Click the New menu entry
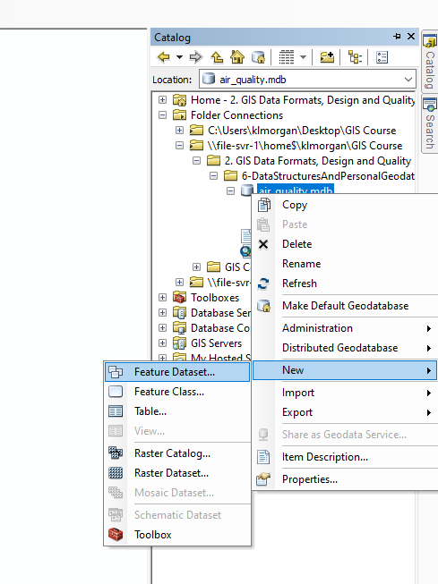Screen dimensions: 438x584 [x=345, y=370]
